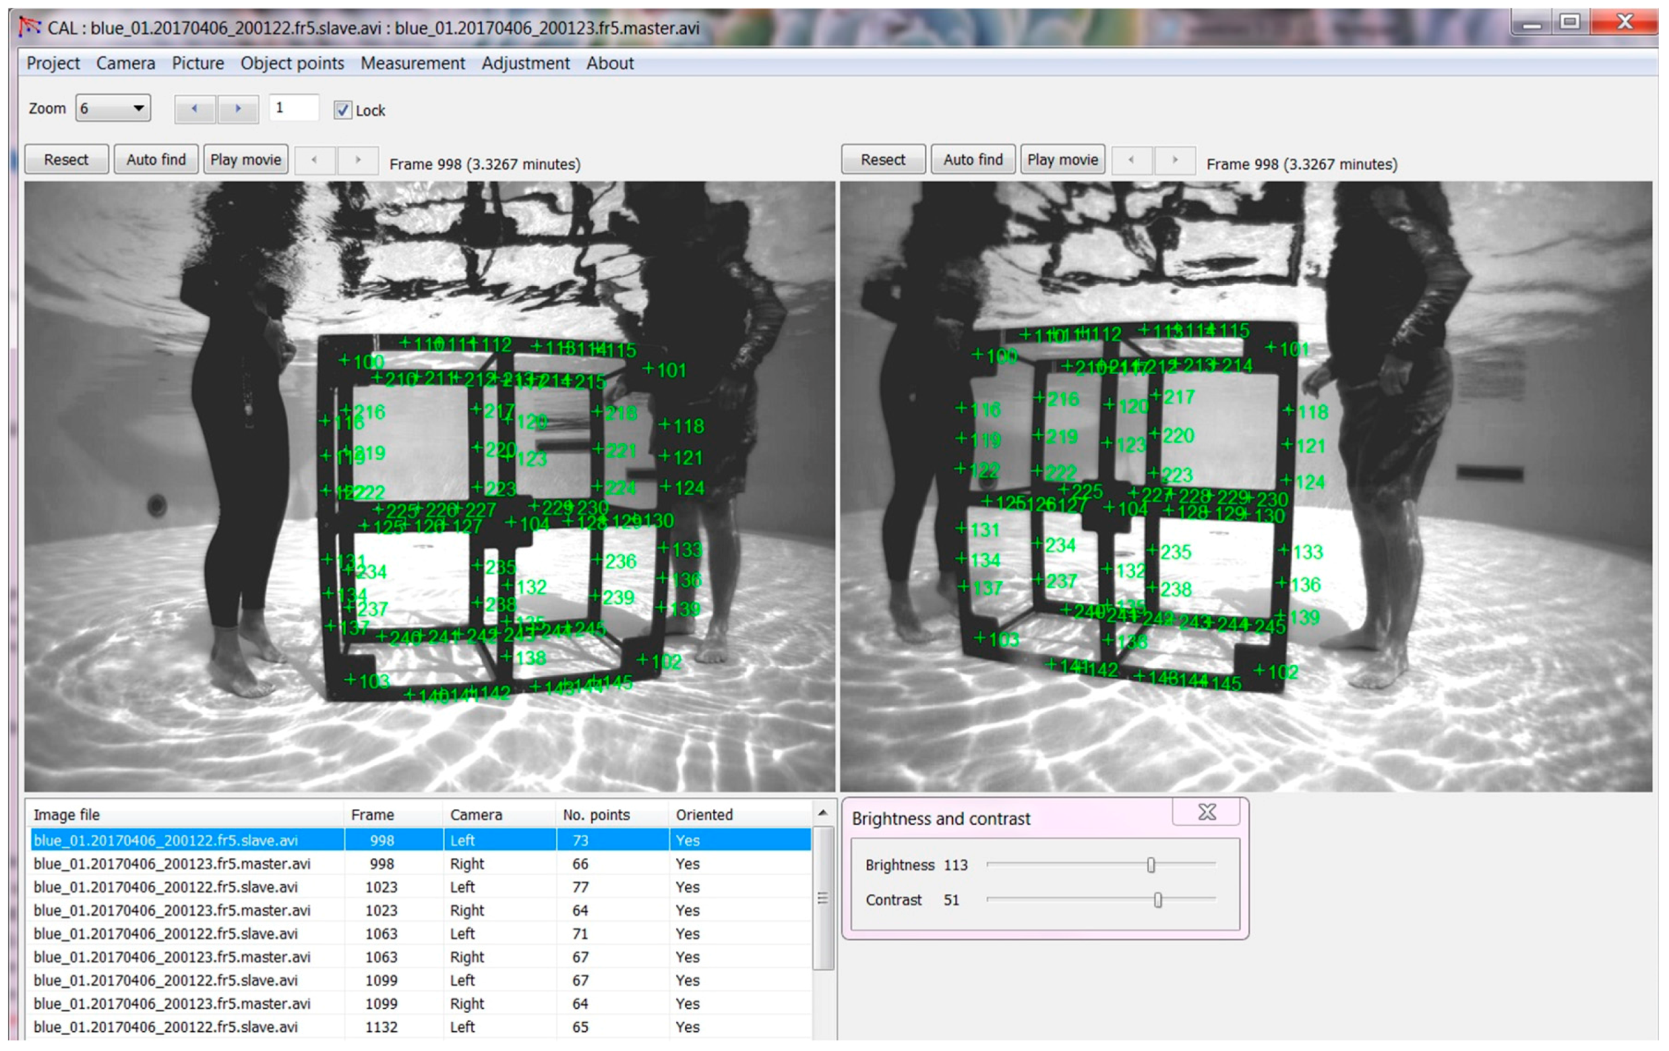Select master.avi frame 1023 row
This screenshot has height=1051, width=1669.
[x=172, y=911]
